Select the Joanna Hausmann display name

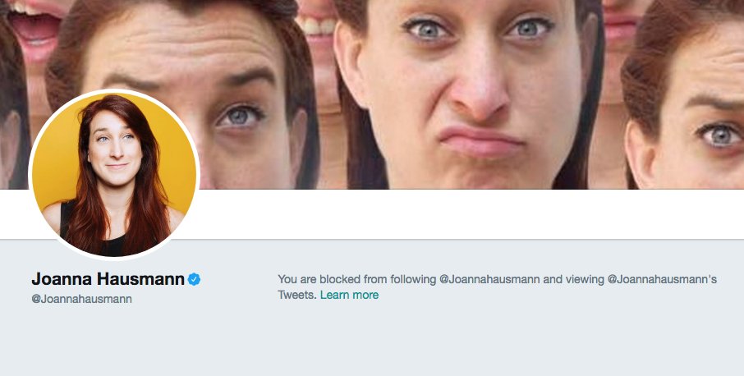(108, 279)
